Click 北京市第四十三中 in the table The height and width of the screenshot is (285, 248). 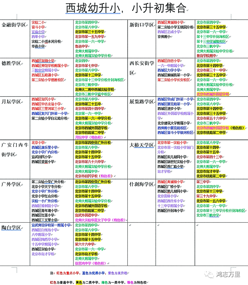coord(209,157)
